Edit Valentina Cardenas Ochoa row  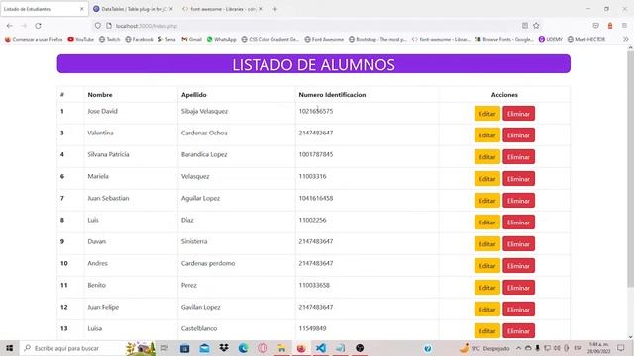tap(487, 135)
